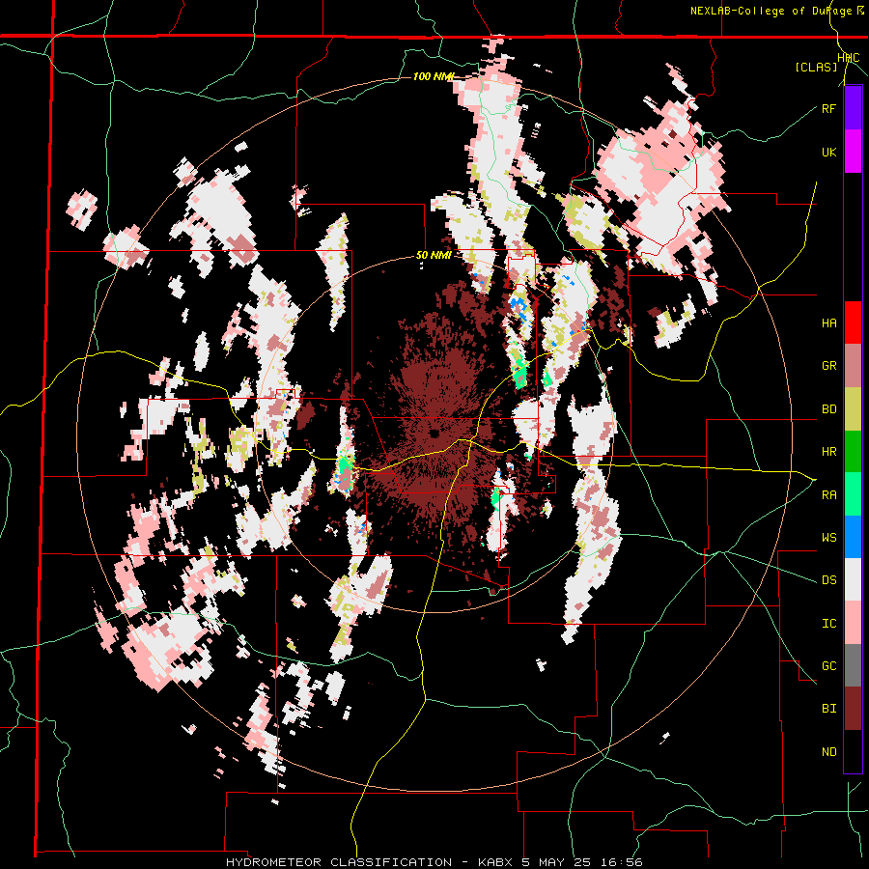
Task: Click the [CLAS] legend header
Action: tap(816, 67)
